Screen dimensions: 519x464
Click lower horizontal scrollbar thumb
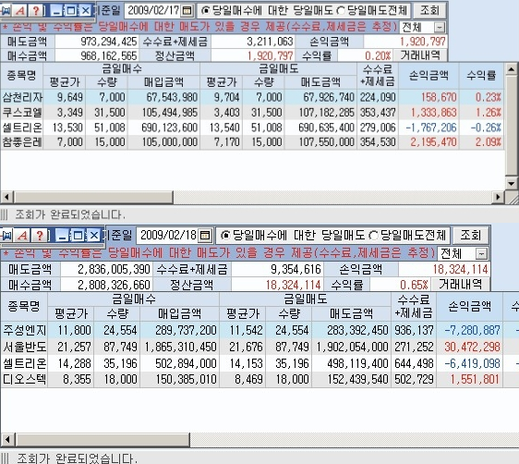(103, 440)
